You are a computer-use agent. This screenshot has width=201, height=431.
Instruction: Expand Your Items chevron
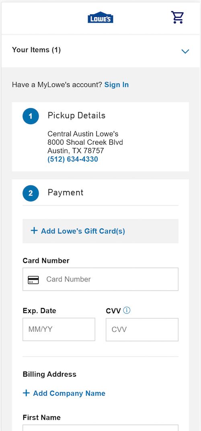185,51
